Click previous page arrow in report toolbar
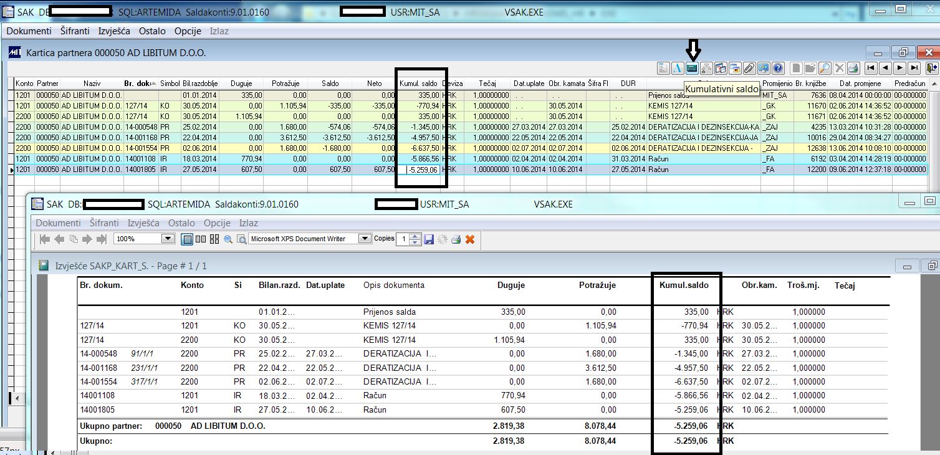Screen dimensions: 940x455 click(59, 239)
